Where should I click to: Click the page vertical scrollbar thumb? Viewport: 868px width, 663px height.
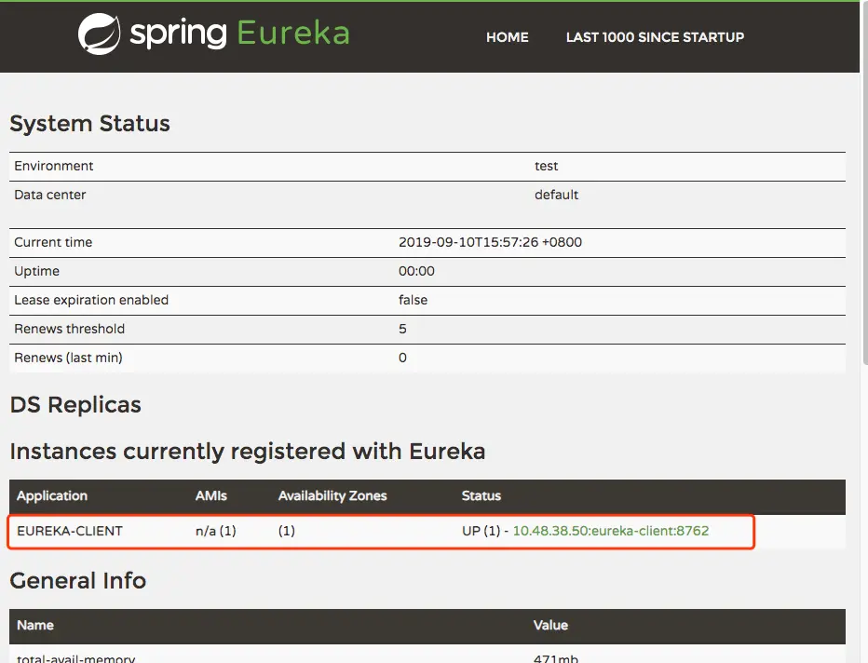(864, 183)
